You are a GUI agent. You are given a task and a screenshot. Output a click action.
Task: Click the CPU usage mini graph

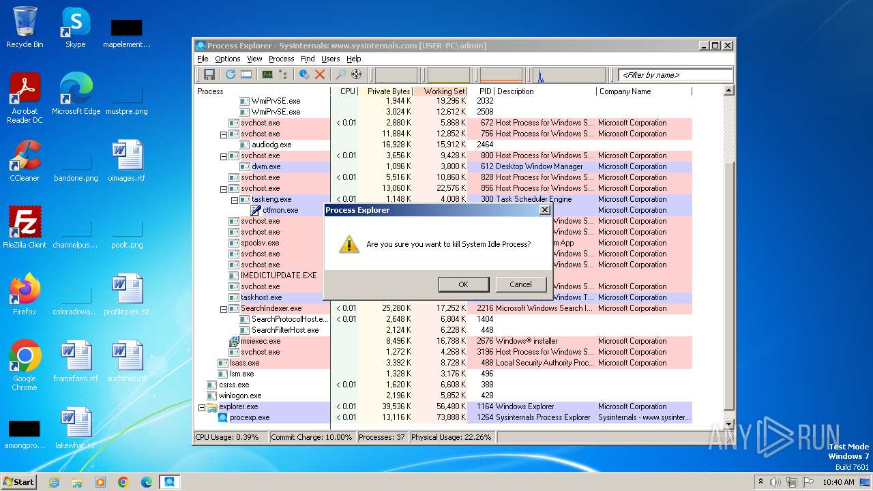pos(396,75)
